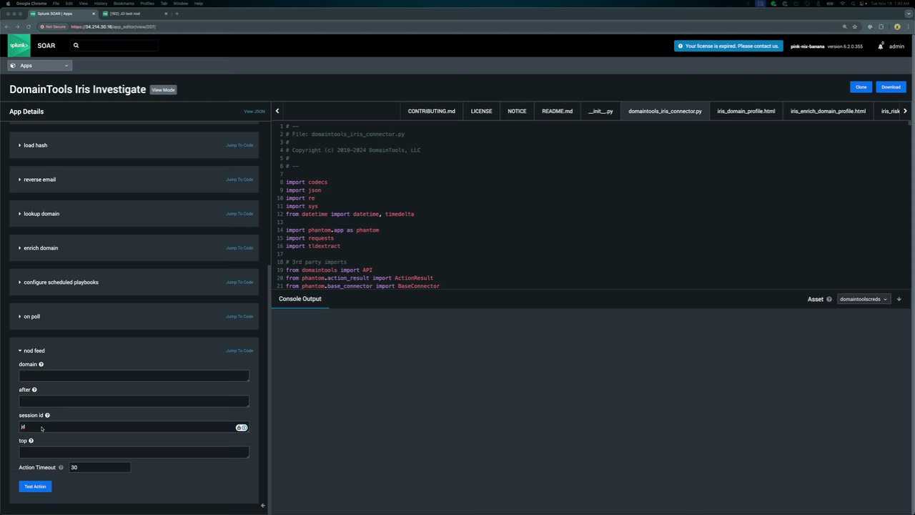Image resolution: width=915 pixels, height=515 pixels.
Task: Open the domaintoolscreds asset dropdown
Action: (x=864, y=299)
